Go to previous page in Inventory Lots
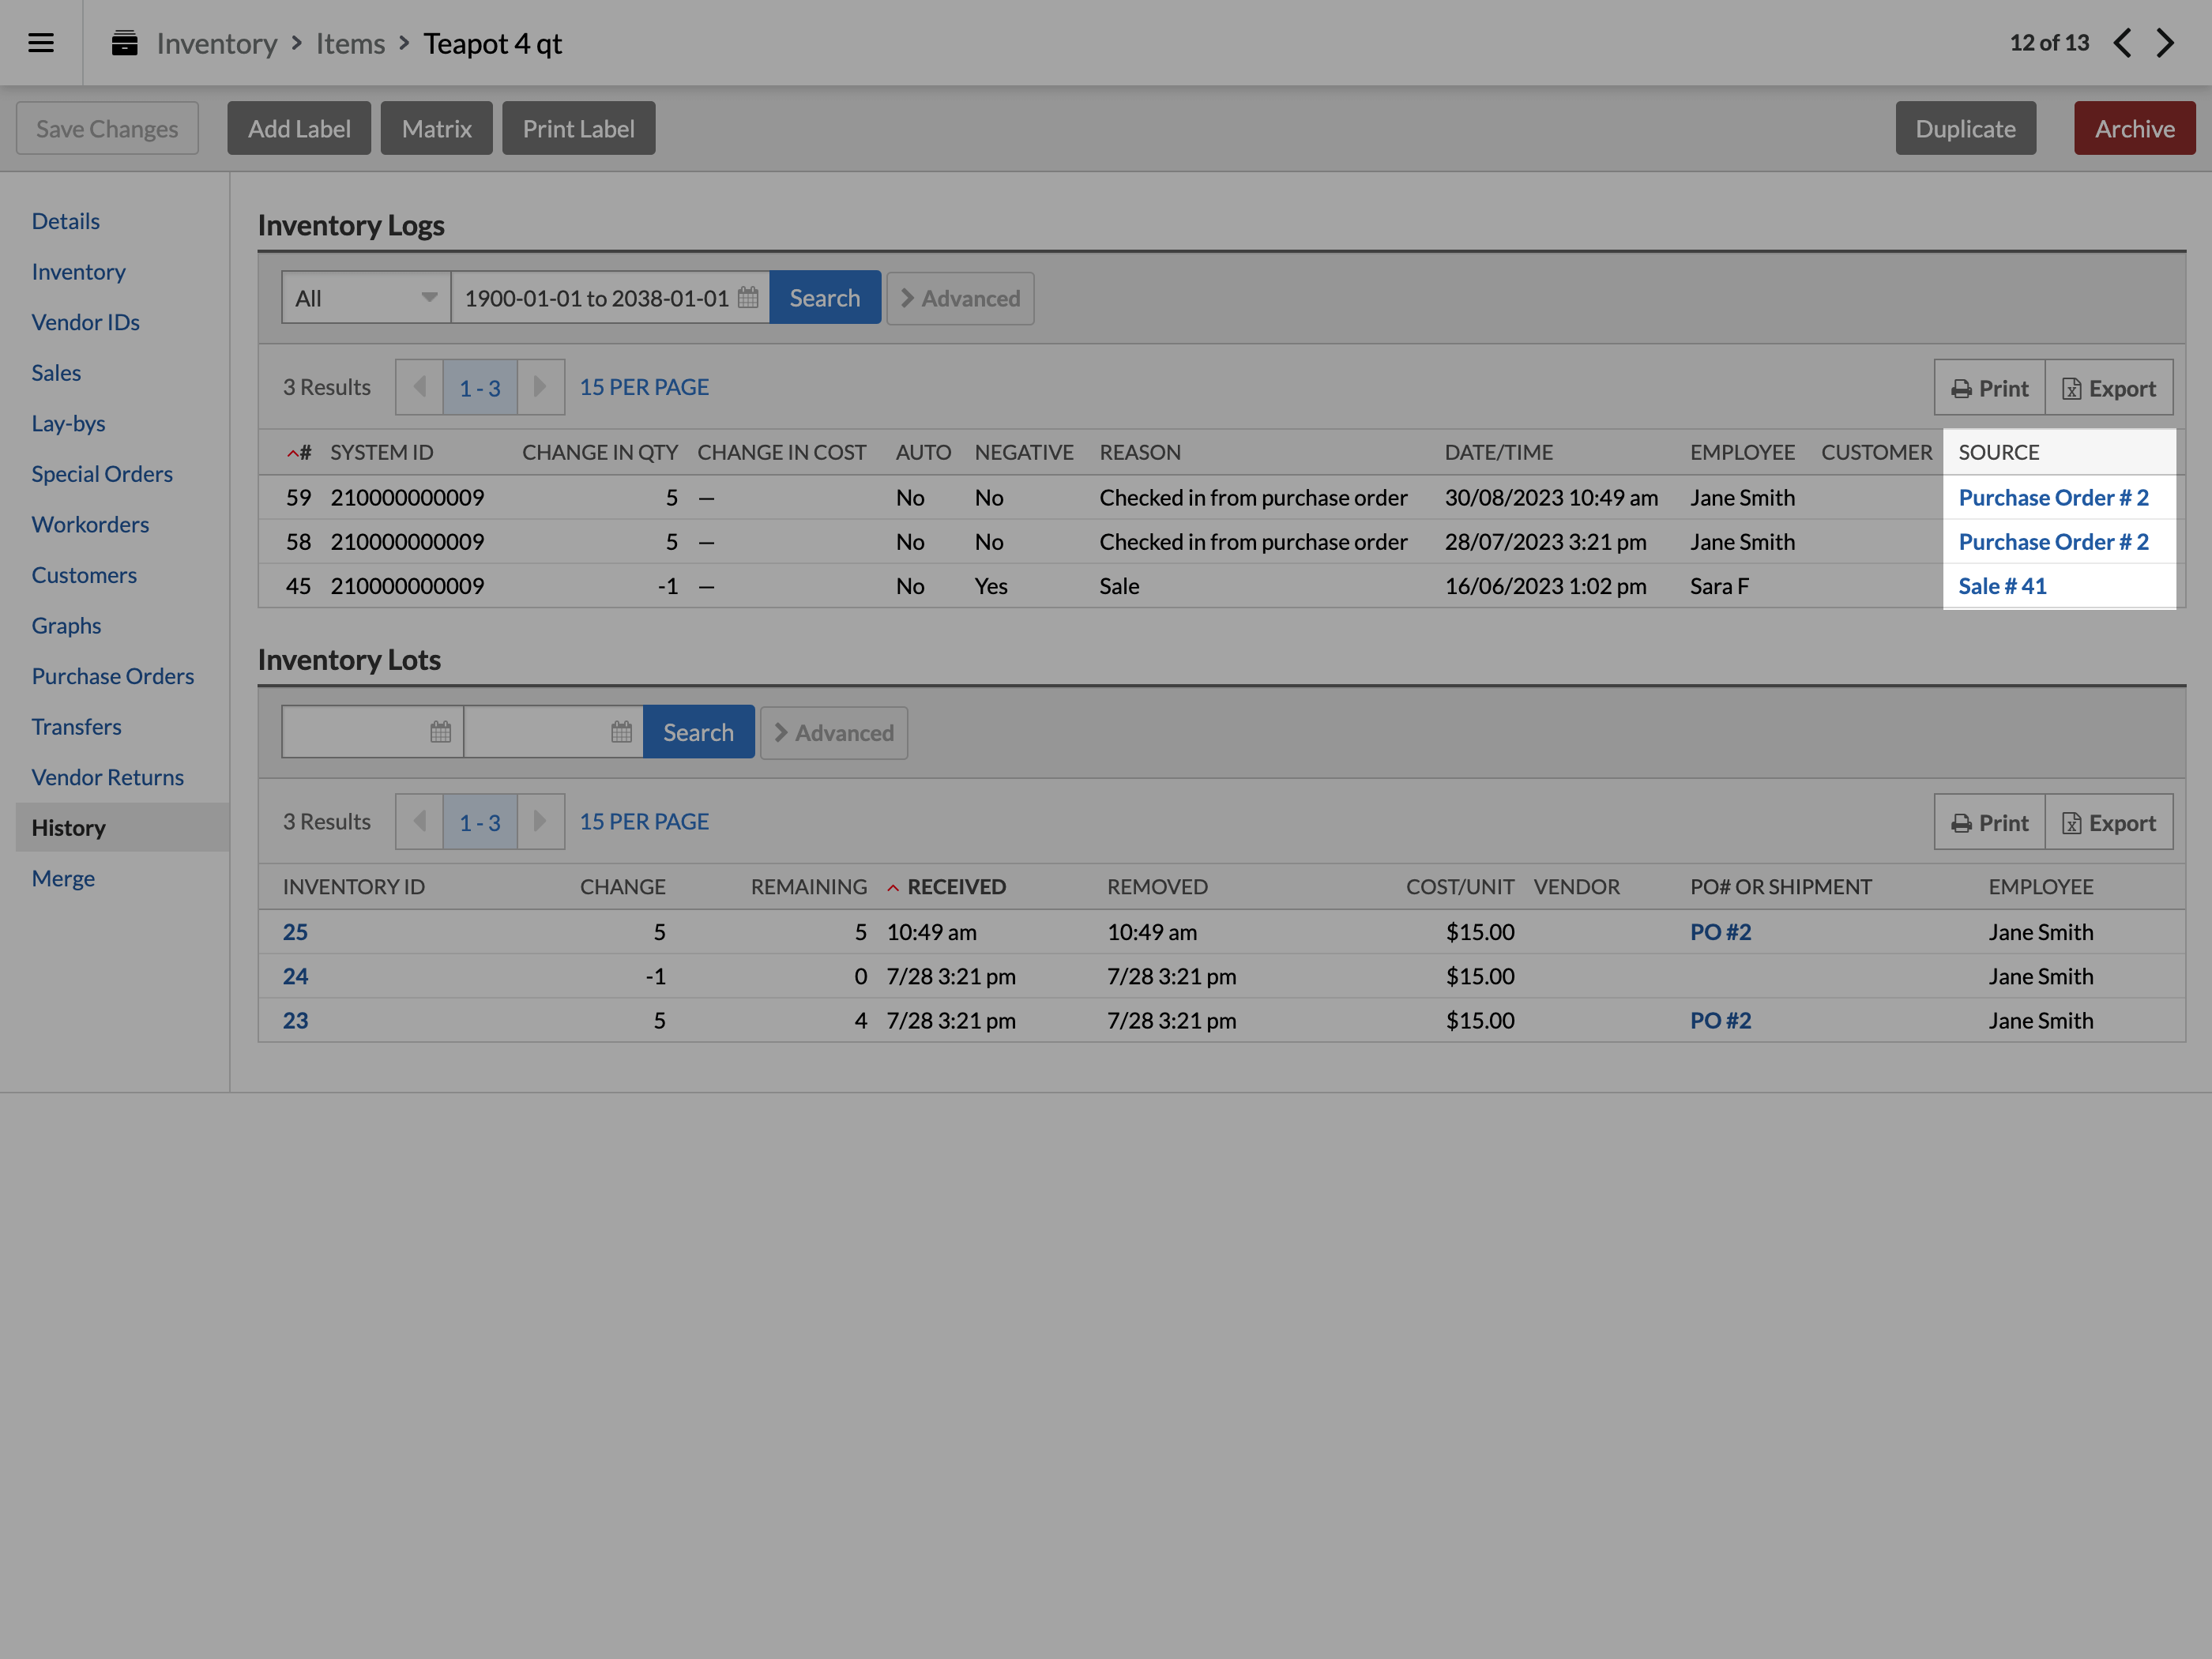 tap(420, 822)
